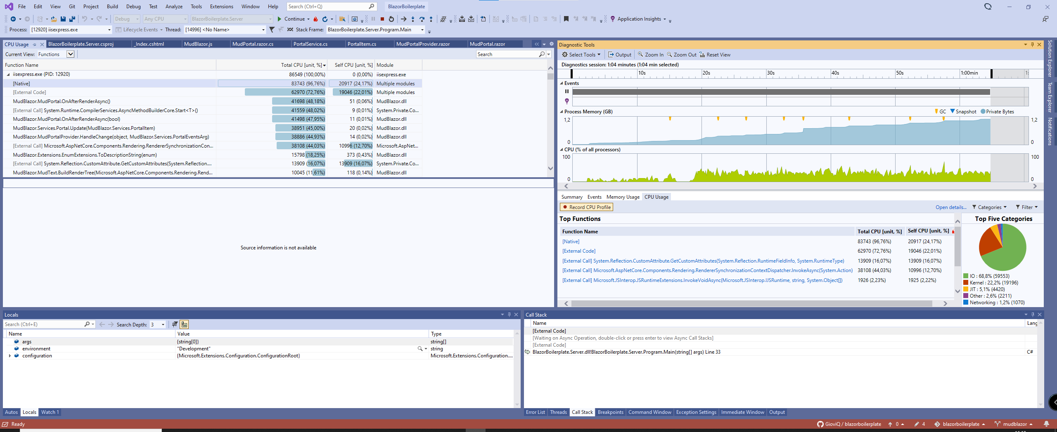Pause event collection in the Events lane
The image size is (1057, 432).
pos(566,91)
